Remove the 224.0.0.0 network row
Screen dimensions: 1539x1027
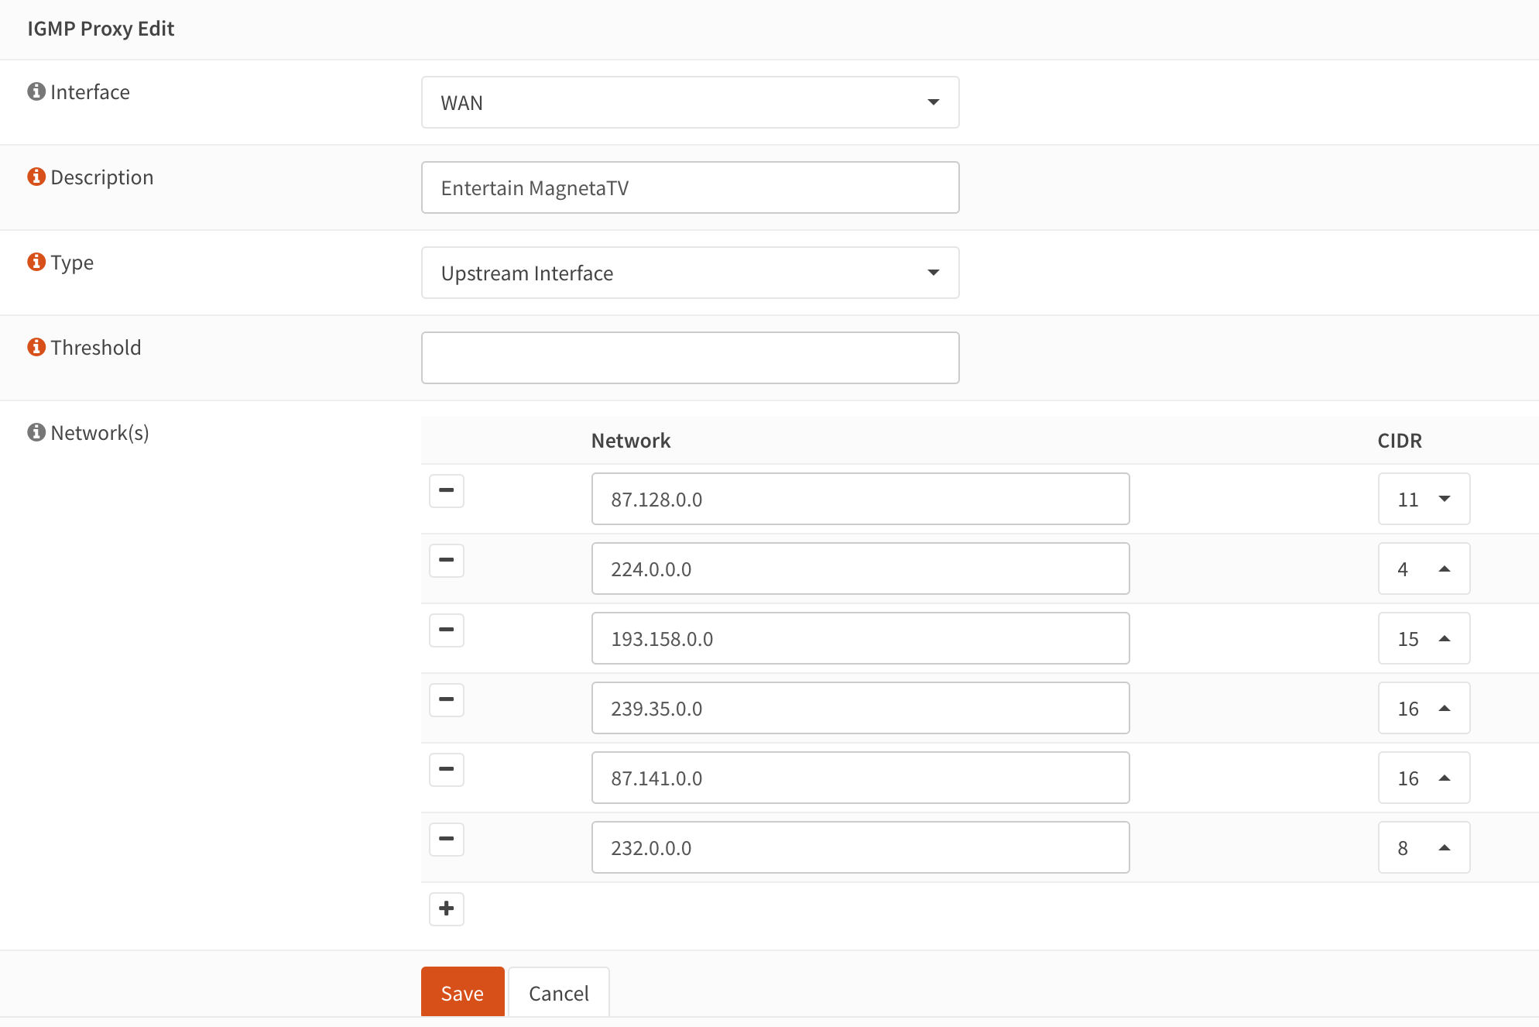(447, 561)
